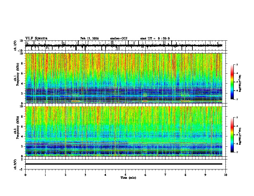This screenshot has height=196, width=254.
Task: Click the "station=OUI" header label
Action: click(119, 38)
